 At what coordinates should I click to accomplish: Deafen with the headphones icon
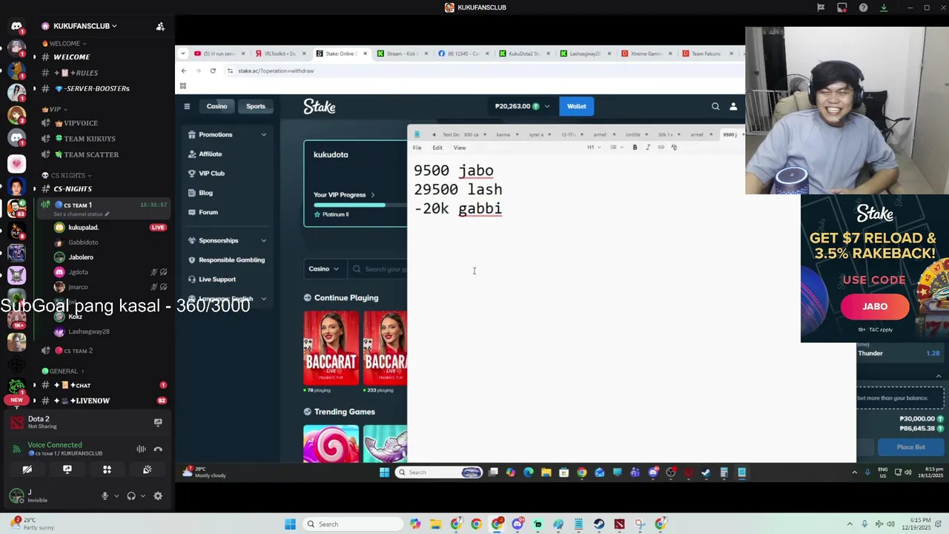(x=131, y=496)
